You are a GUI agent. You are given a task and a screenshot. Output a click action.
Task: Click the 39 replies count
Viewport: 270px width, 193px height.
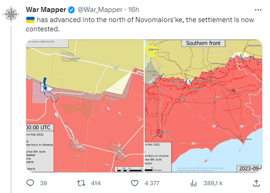(43, 183)
